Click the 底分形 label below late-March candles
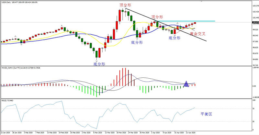This screenshot has height=135, width=259. pyautogui.click(x=137, y=42)
